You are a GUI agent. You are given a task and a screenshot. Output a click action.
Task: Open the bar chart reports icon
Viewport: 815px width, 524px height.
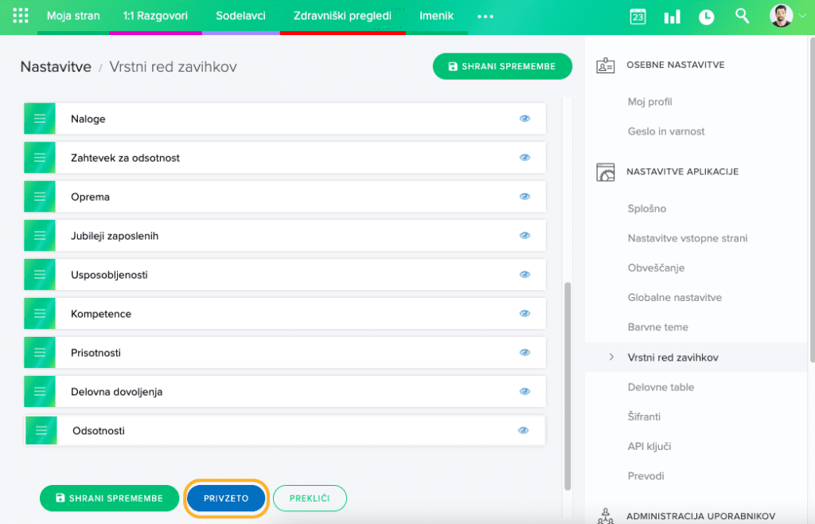[x=673, y=17]
